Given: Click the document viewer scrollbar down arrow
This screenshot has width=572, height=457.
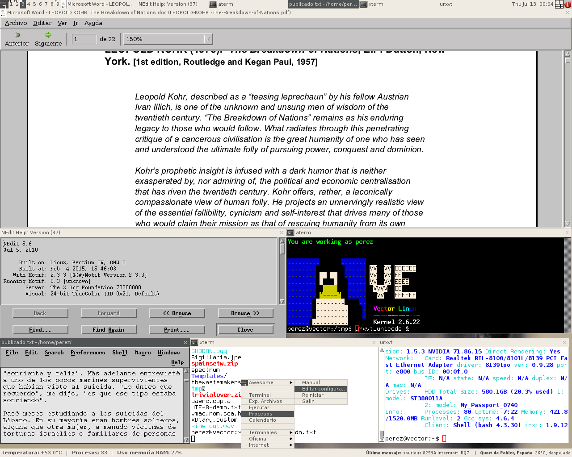Looking at the screenshot, I should click(x=568, y=224).
